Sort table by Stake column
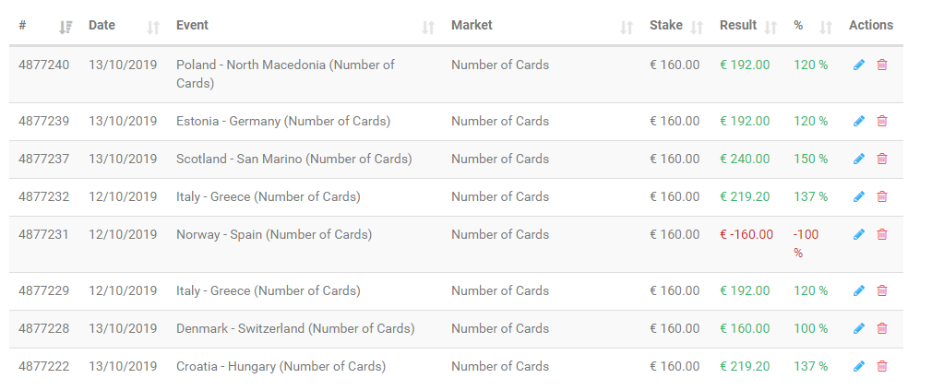The image size is (932, 390). pos(698,28)
